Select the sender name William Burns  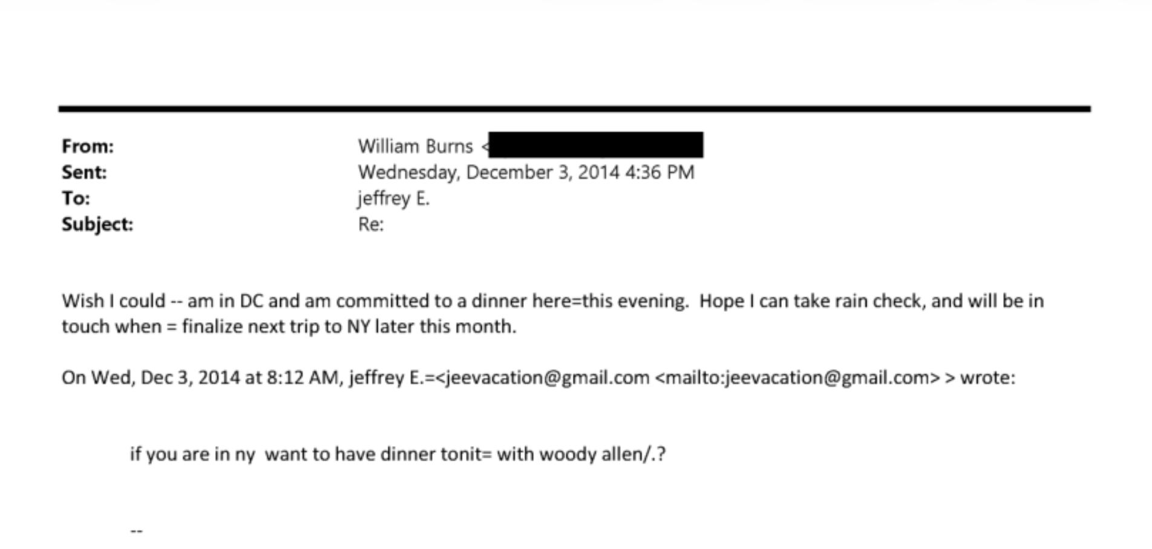click(x=415, y=146)
